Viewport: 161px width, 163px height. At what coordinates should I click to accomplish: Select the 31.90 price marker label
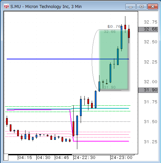[148, 90]
